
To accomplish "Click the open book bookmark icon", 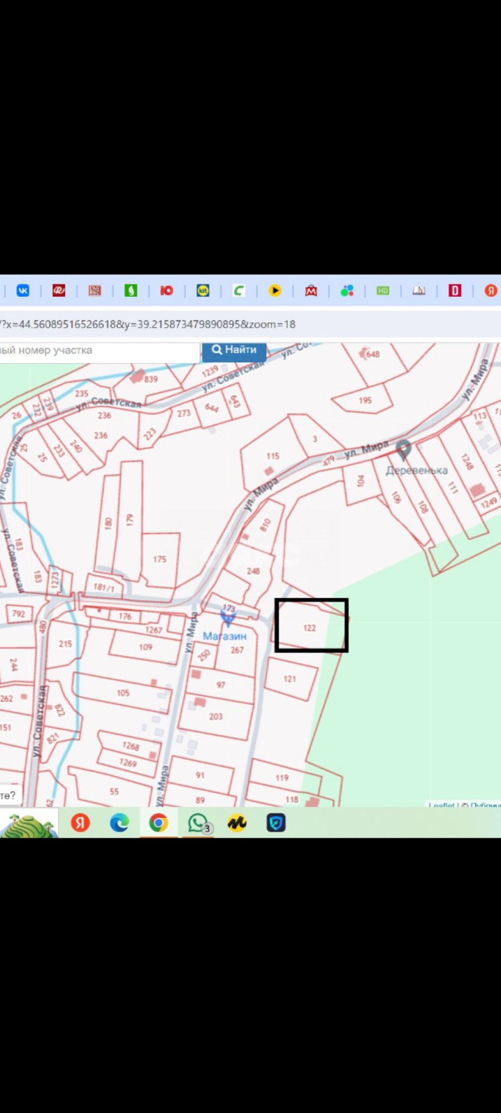I will coord(419,290).
